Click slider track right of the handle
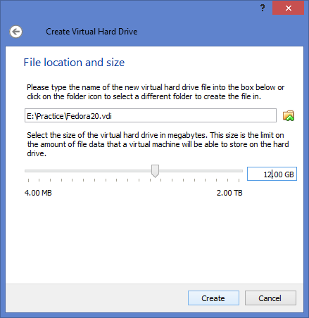 201,171
